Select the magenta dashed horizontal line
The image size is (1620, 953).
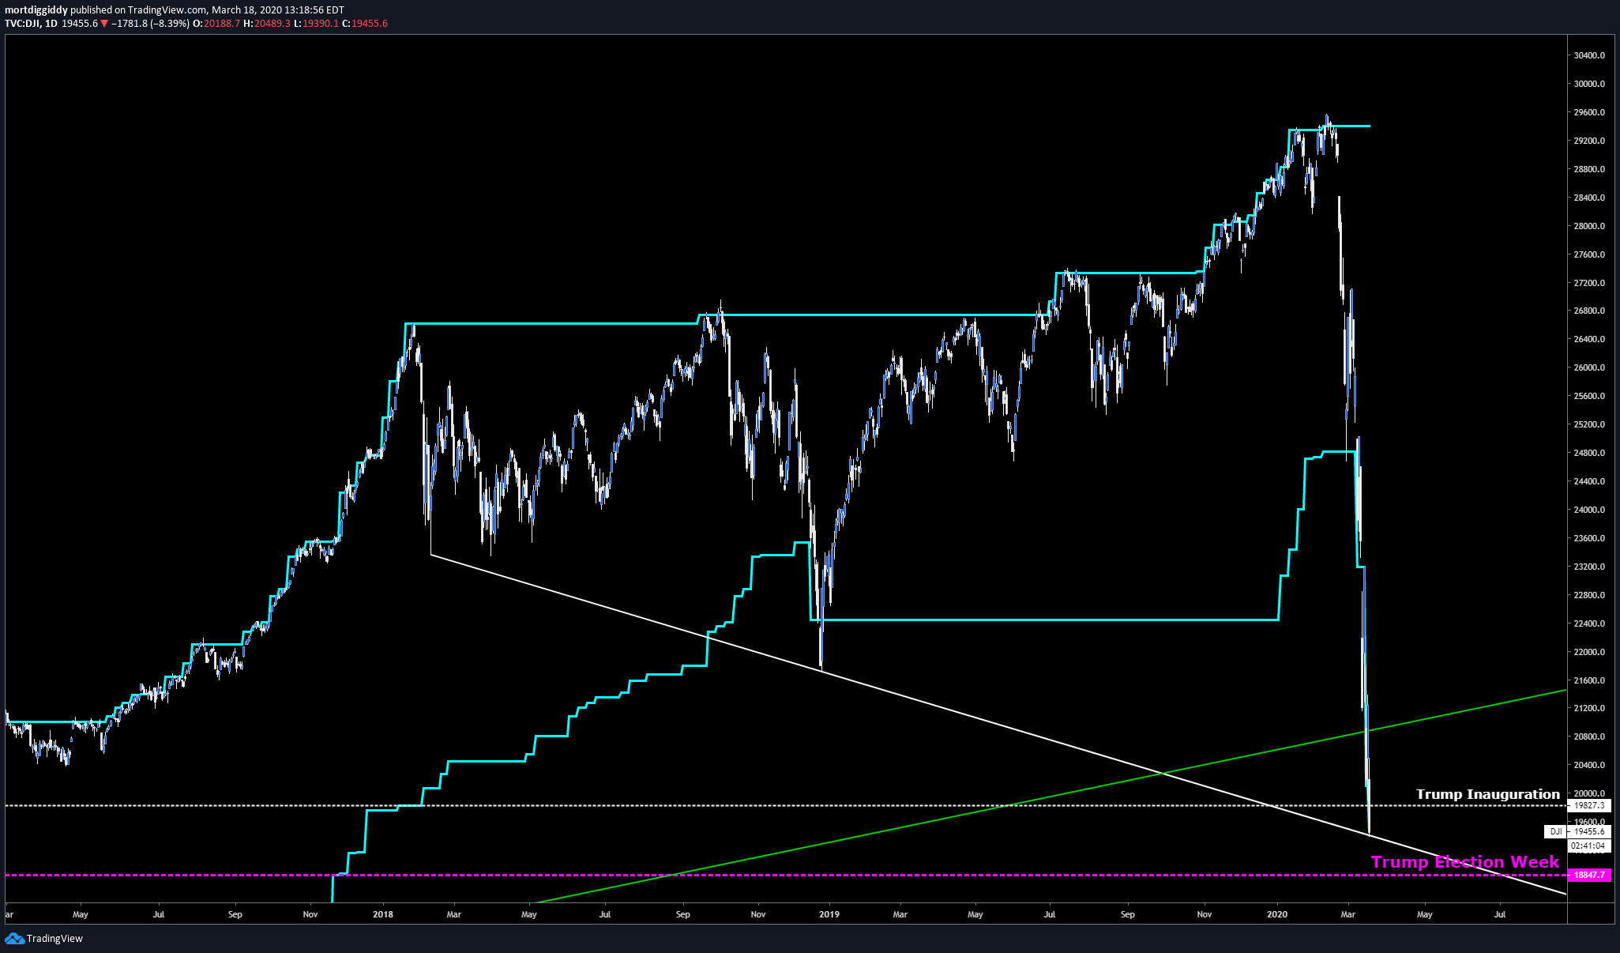pos(785,875)
